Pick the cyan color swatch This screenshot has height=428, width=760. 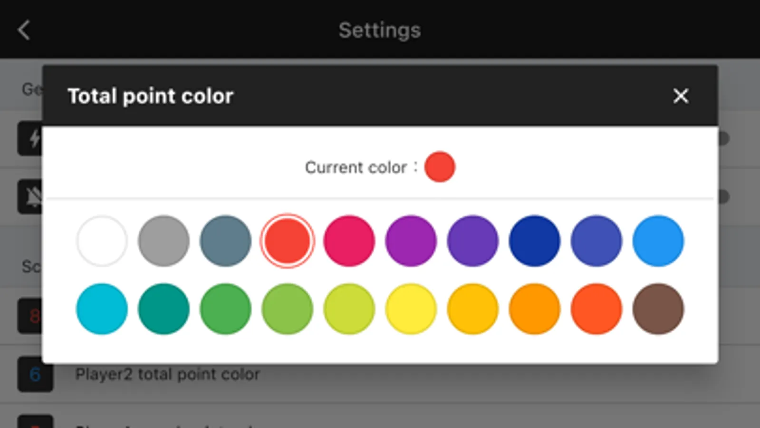[x=102, y=309]
